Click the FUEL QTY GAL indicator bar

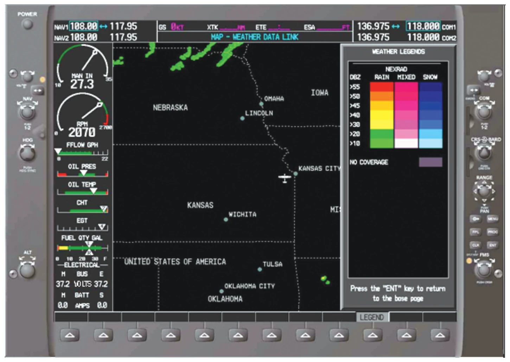point(83,248)
